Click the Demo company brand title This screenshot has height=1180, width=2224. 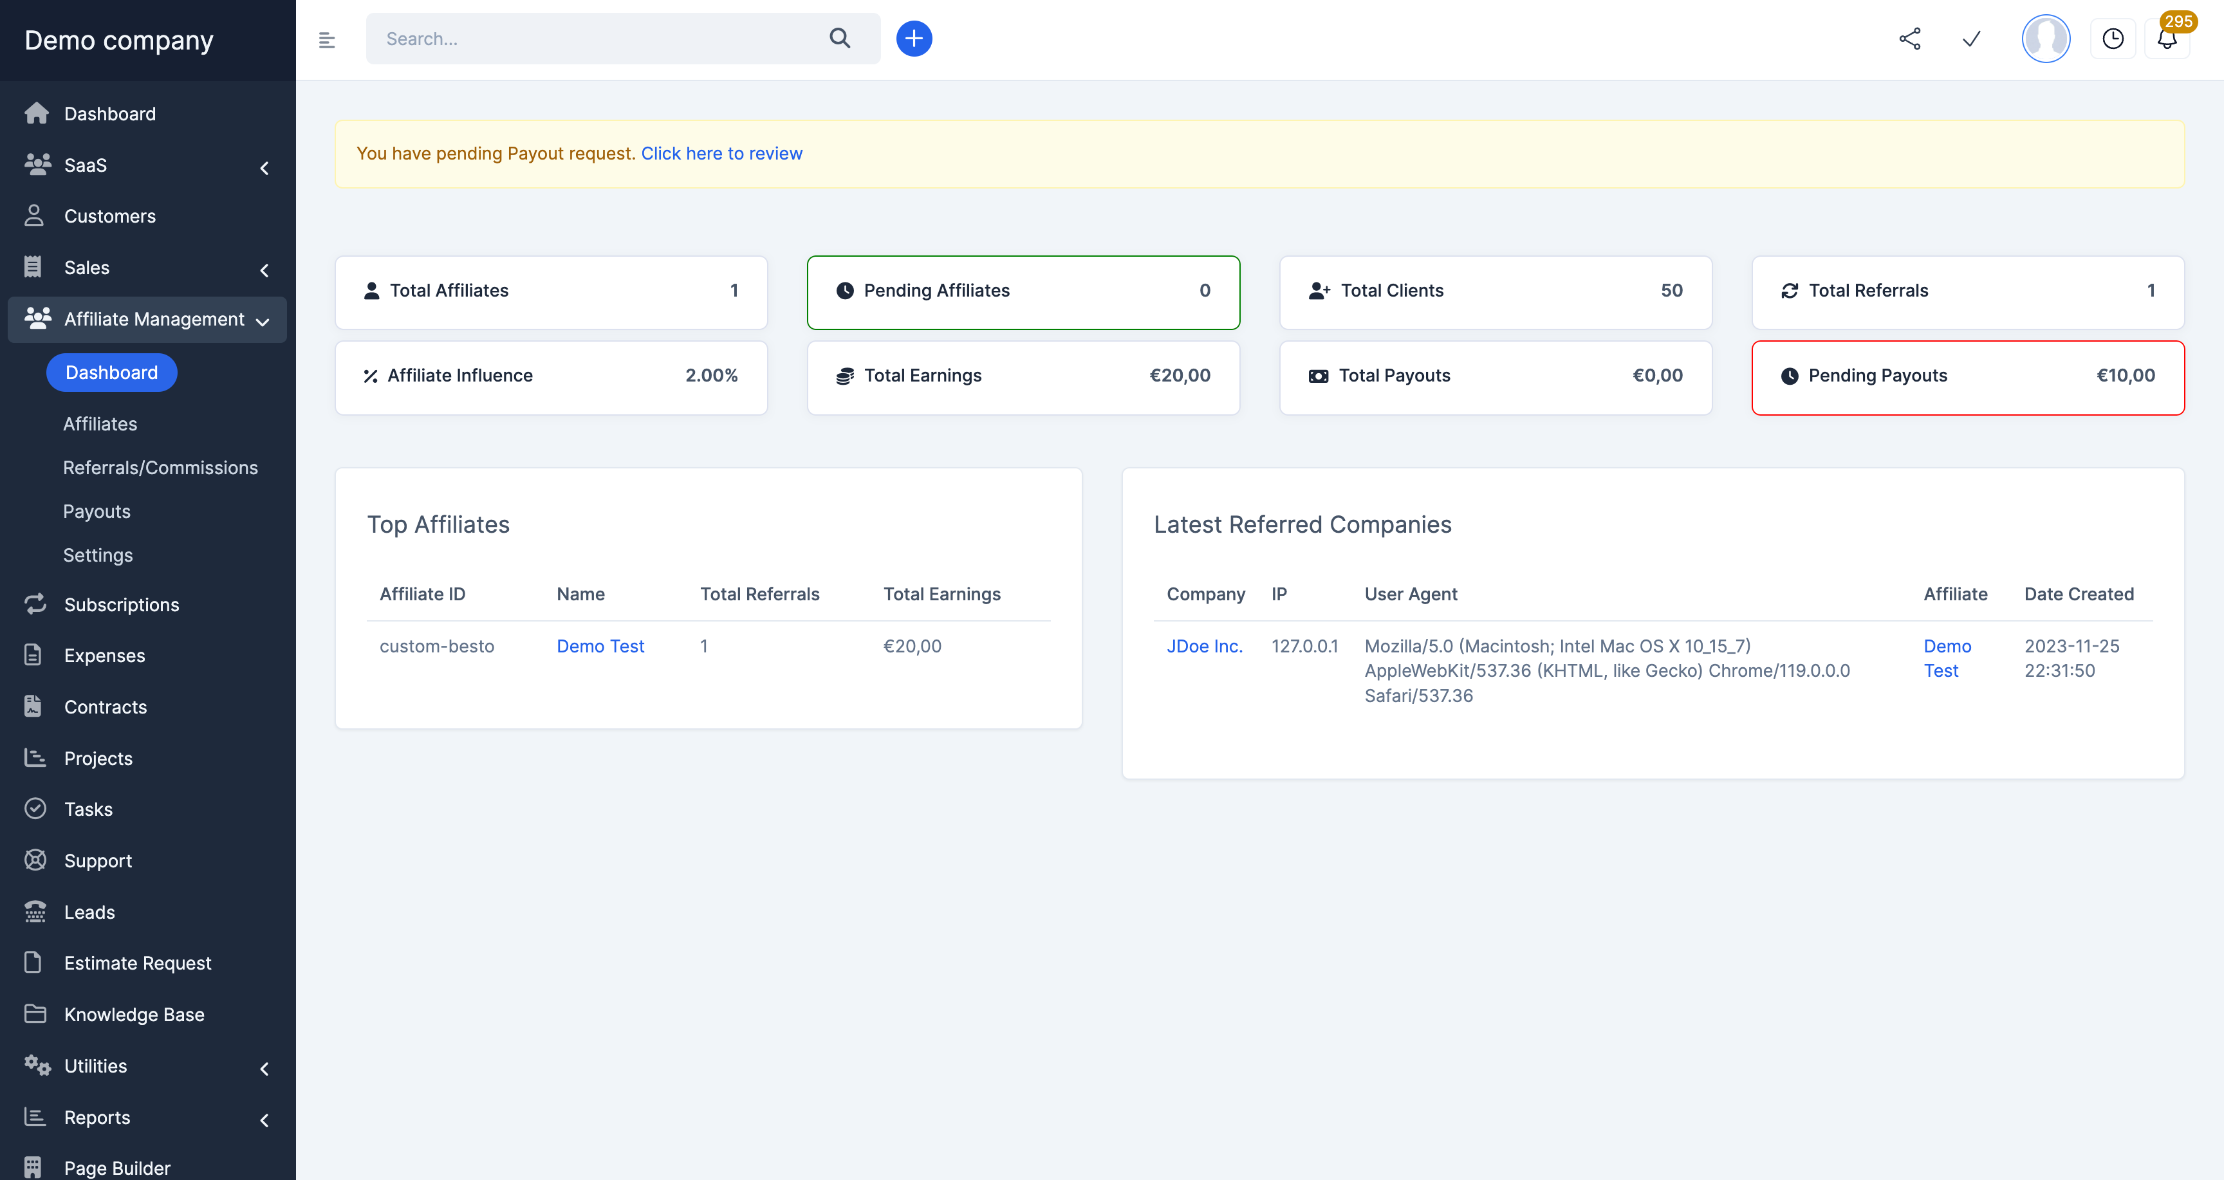(x=118, y=40)
